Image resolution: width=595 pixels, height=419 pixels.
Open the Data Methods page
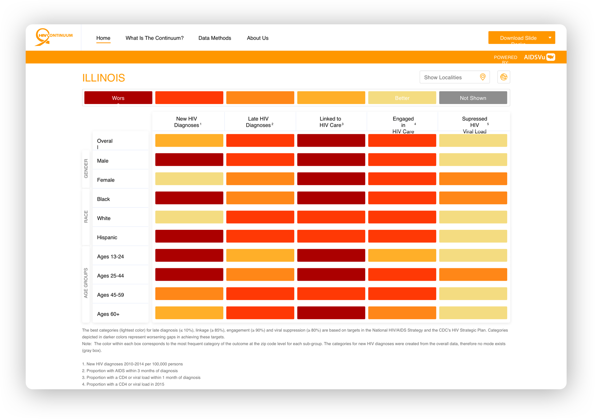(215, 38)
